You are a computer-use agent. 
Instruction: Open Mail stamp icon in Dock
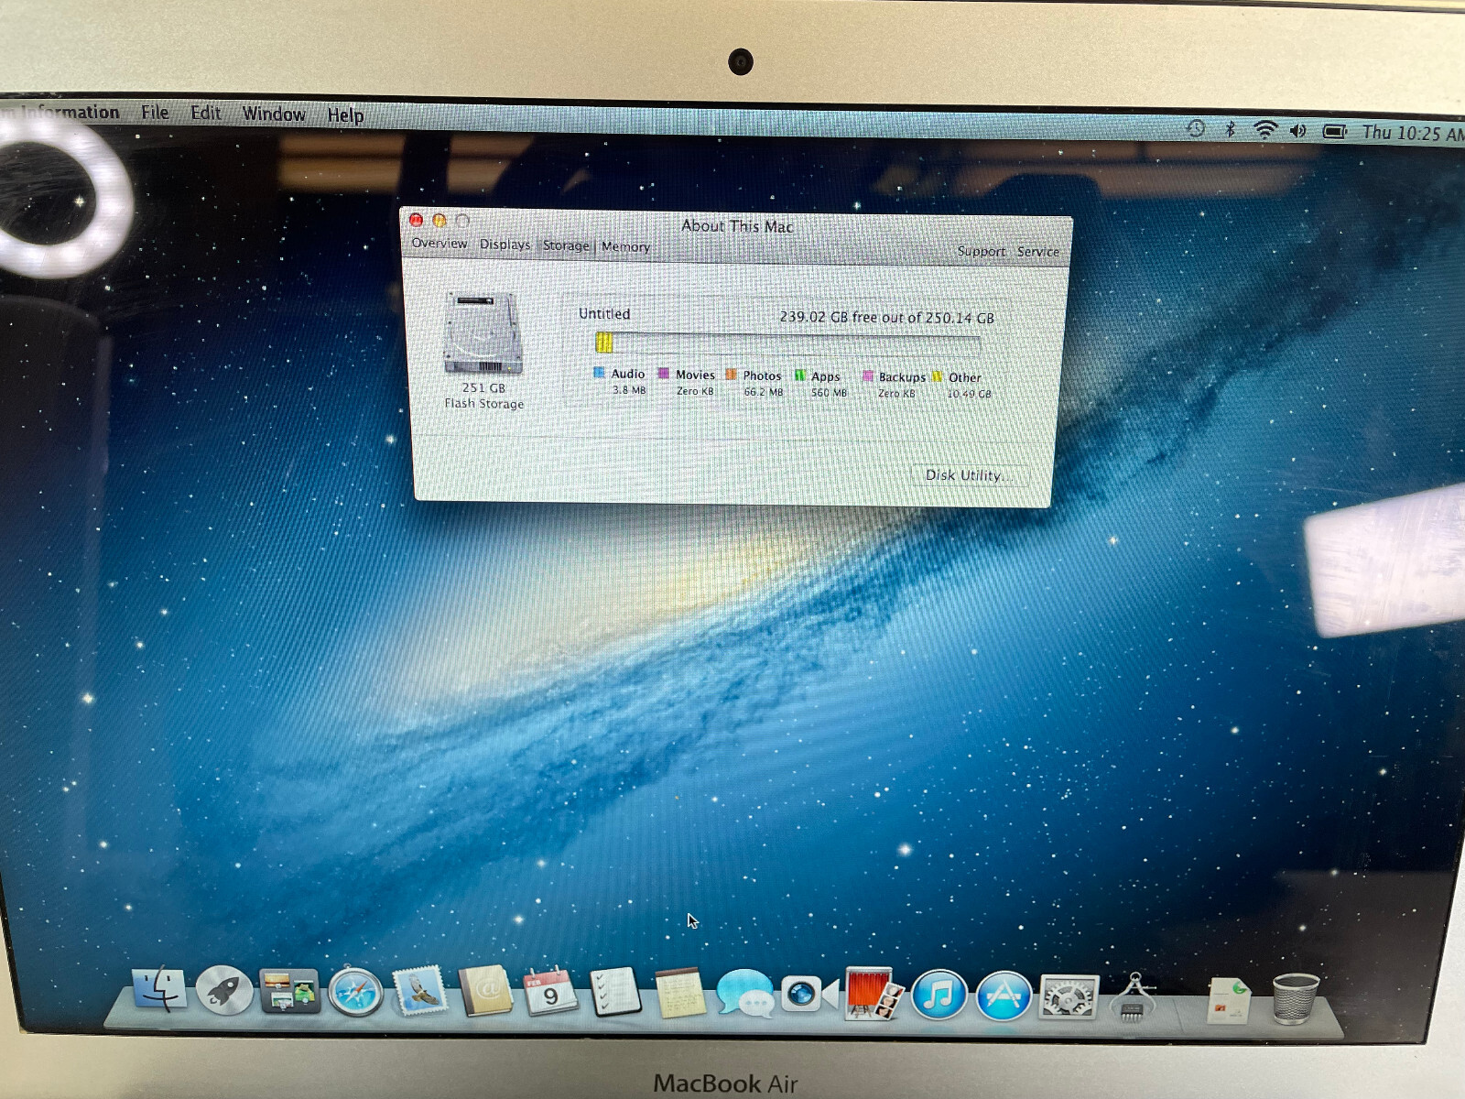coord(420,992)
